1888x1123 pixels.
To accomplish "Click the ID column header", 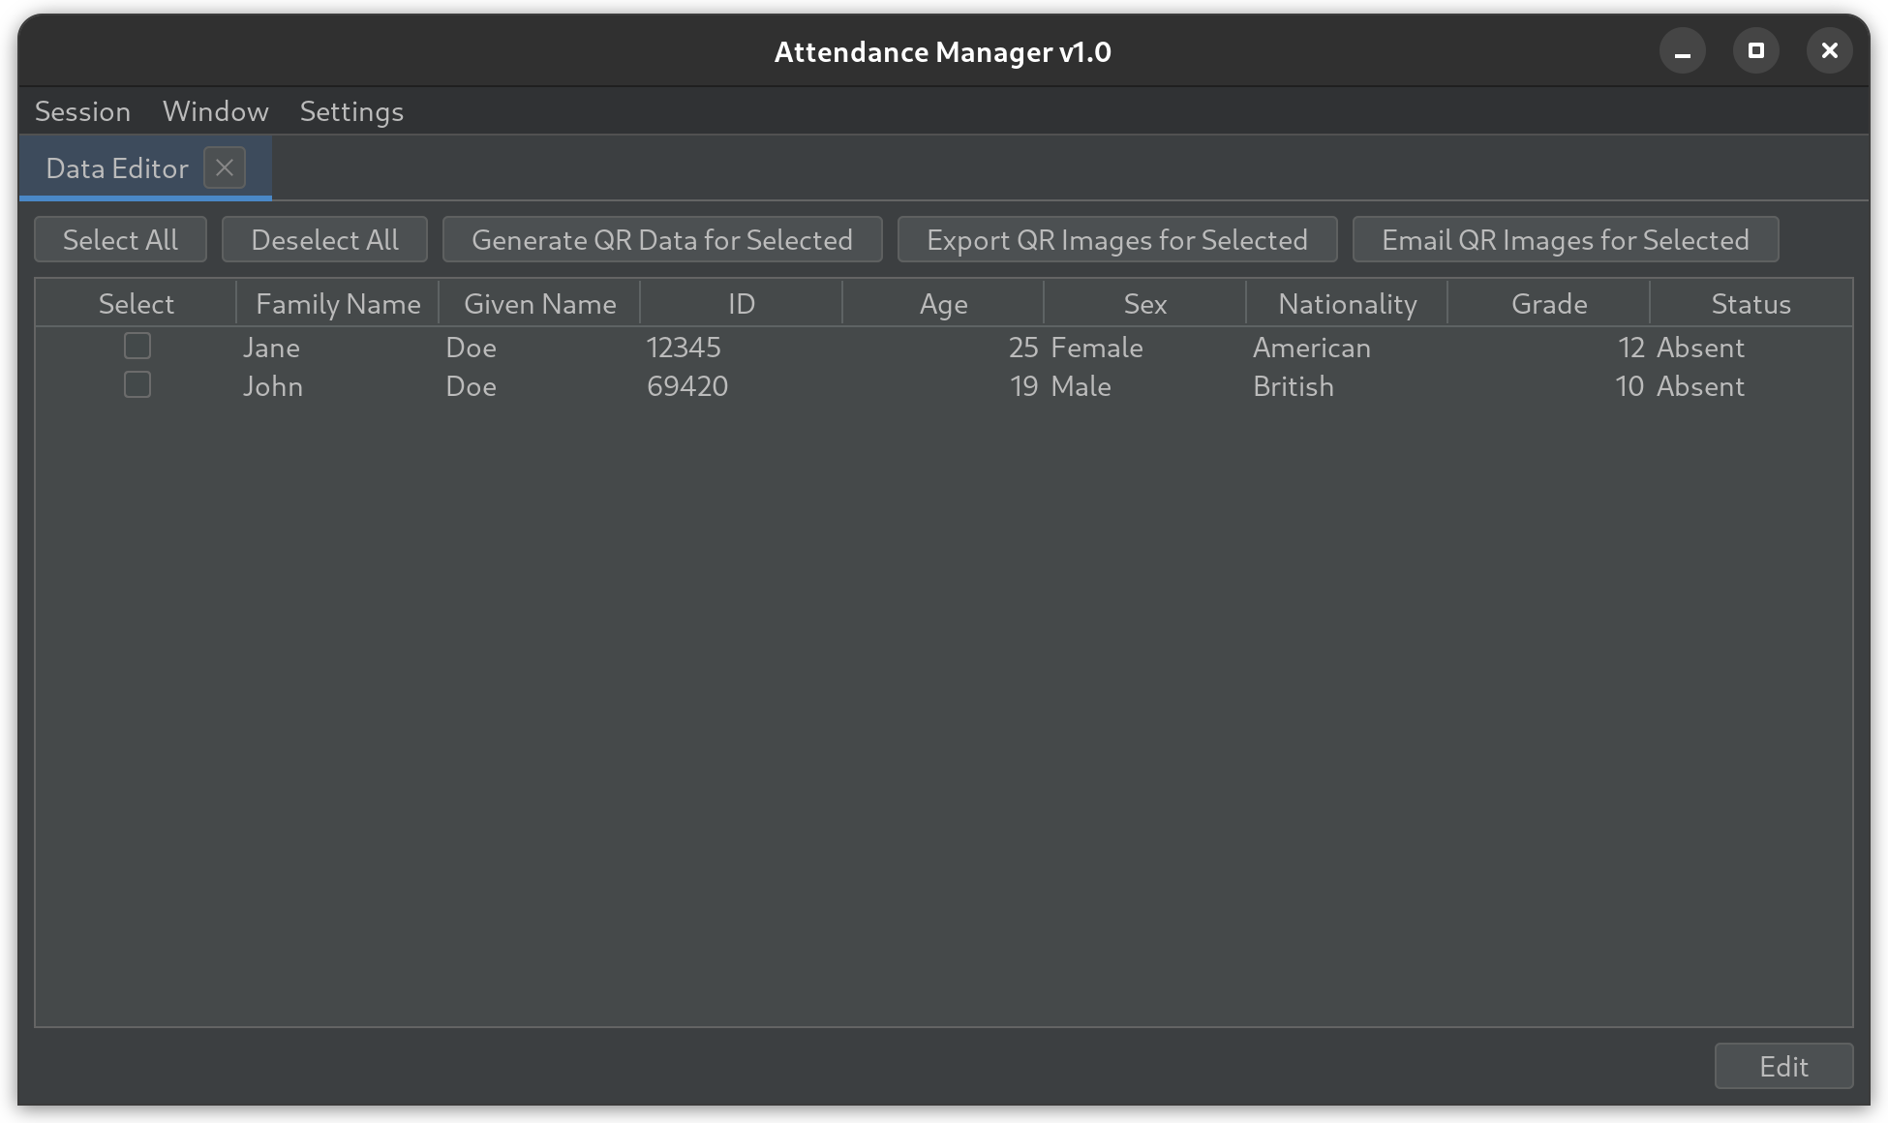I will (742, 304).
